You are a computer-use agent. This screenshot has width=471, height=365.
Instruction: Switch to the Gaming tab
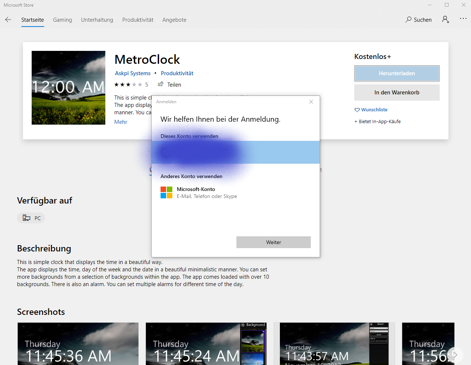[63, 20]
